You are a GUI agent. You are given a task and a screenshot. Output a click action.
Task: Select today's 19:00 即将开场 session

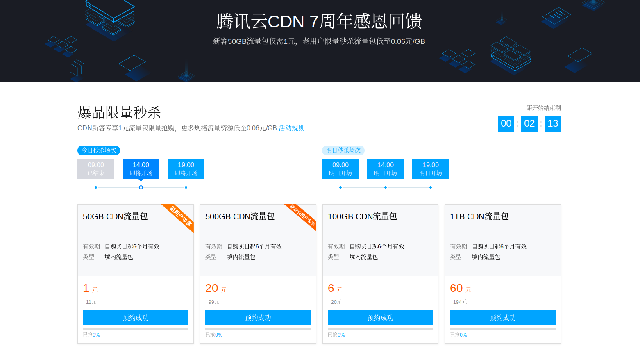(186, 169)
